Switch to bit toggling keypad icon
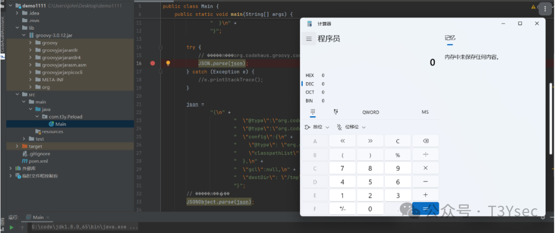Image resolution: width=555 pixels, height=233 pixels. pos(336,112)
